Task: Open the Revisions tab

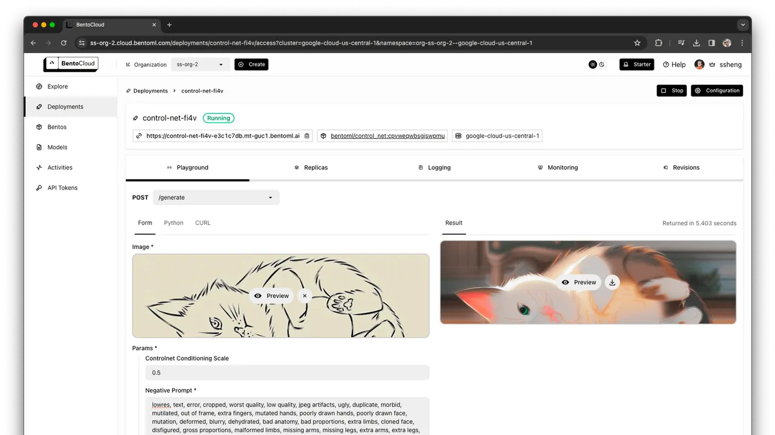Action: (681, 167)
